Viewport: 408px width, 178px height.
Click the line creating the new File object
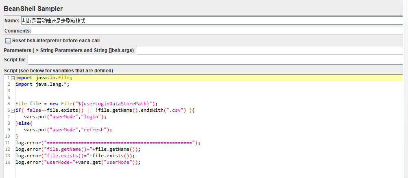tap(87, 104)
